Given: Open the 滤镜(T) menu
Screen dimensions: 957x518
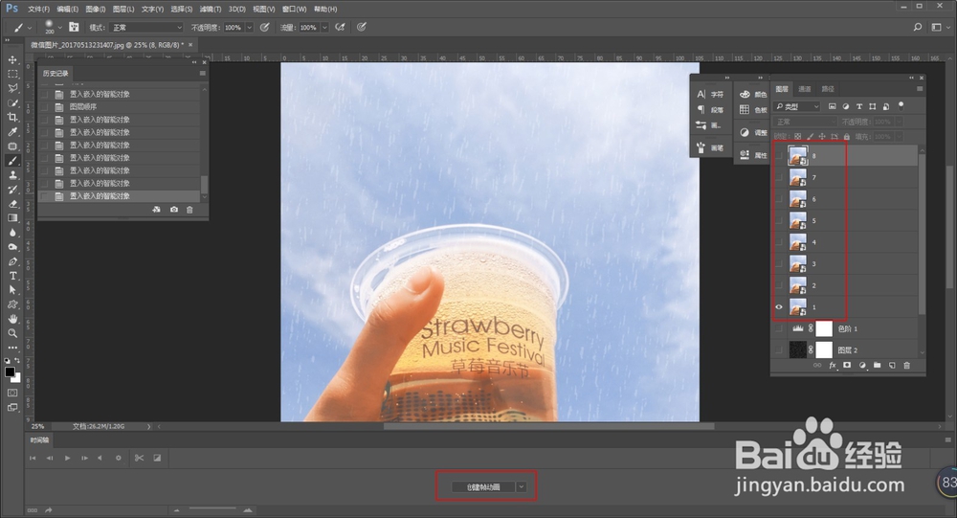Looking at the screenshot, I should [211, 10].
